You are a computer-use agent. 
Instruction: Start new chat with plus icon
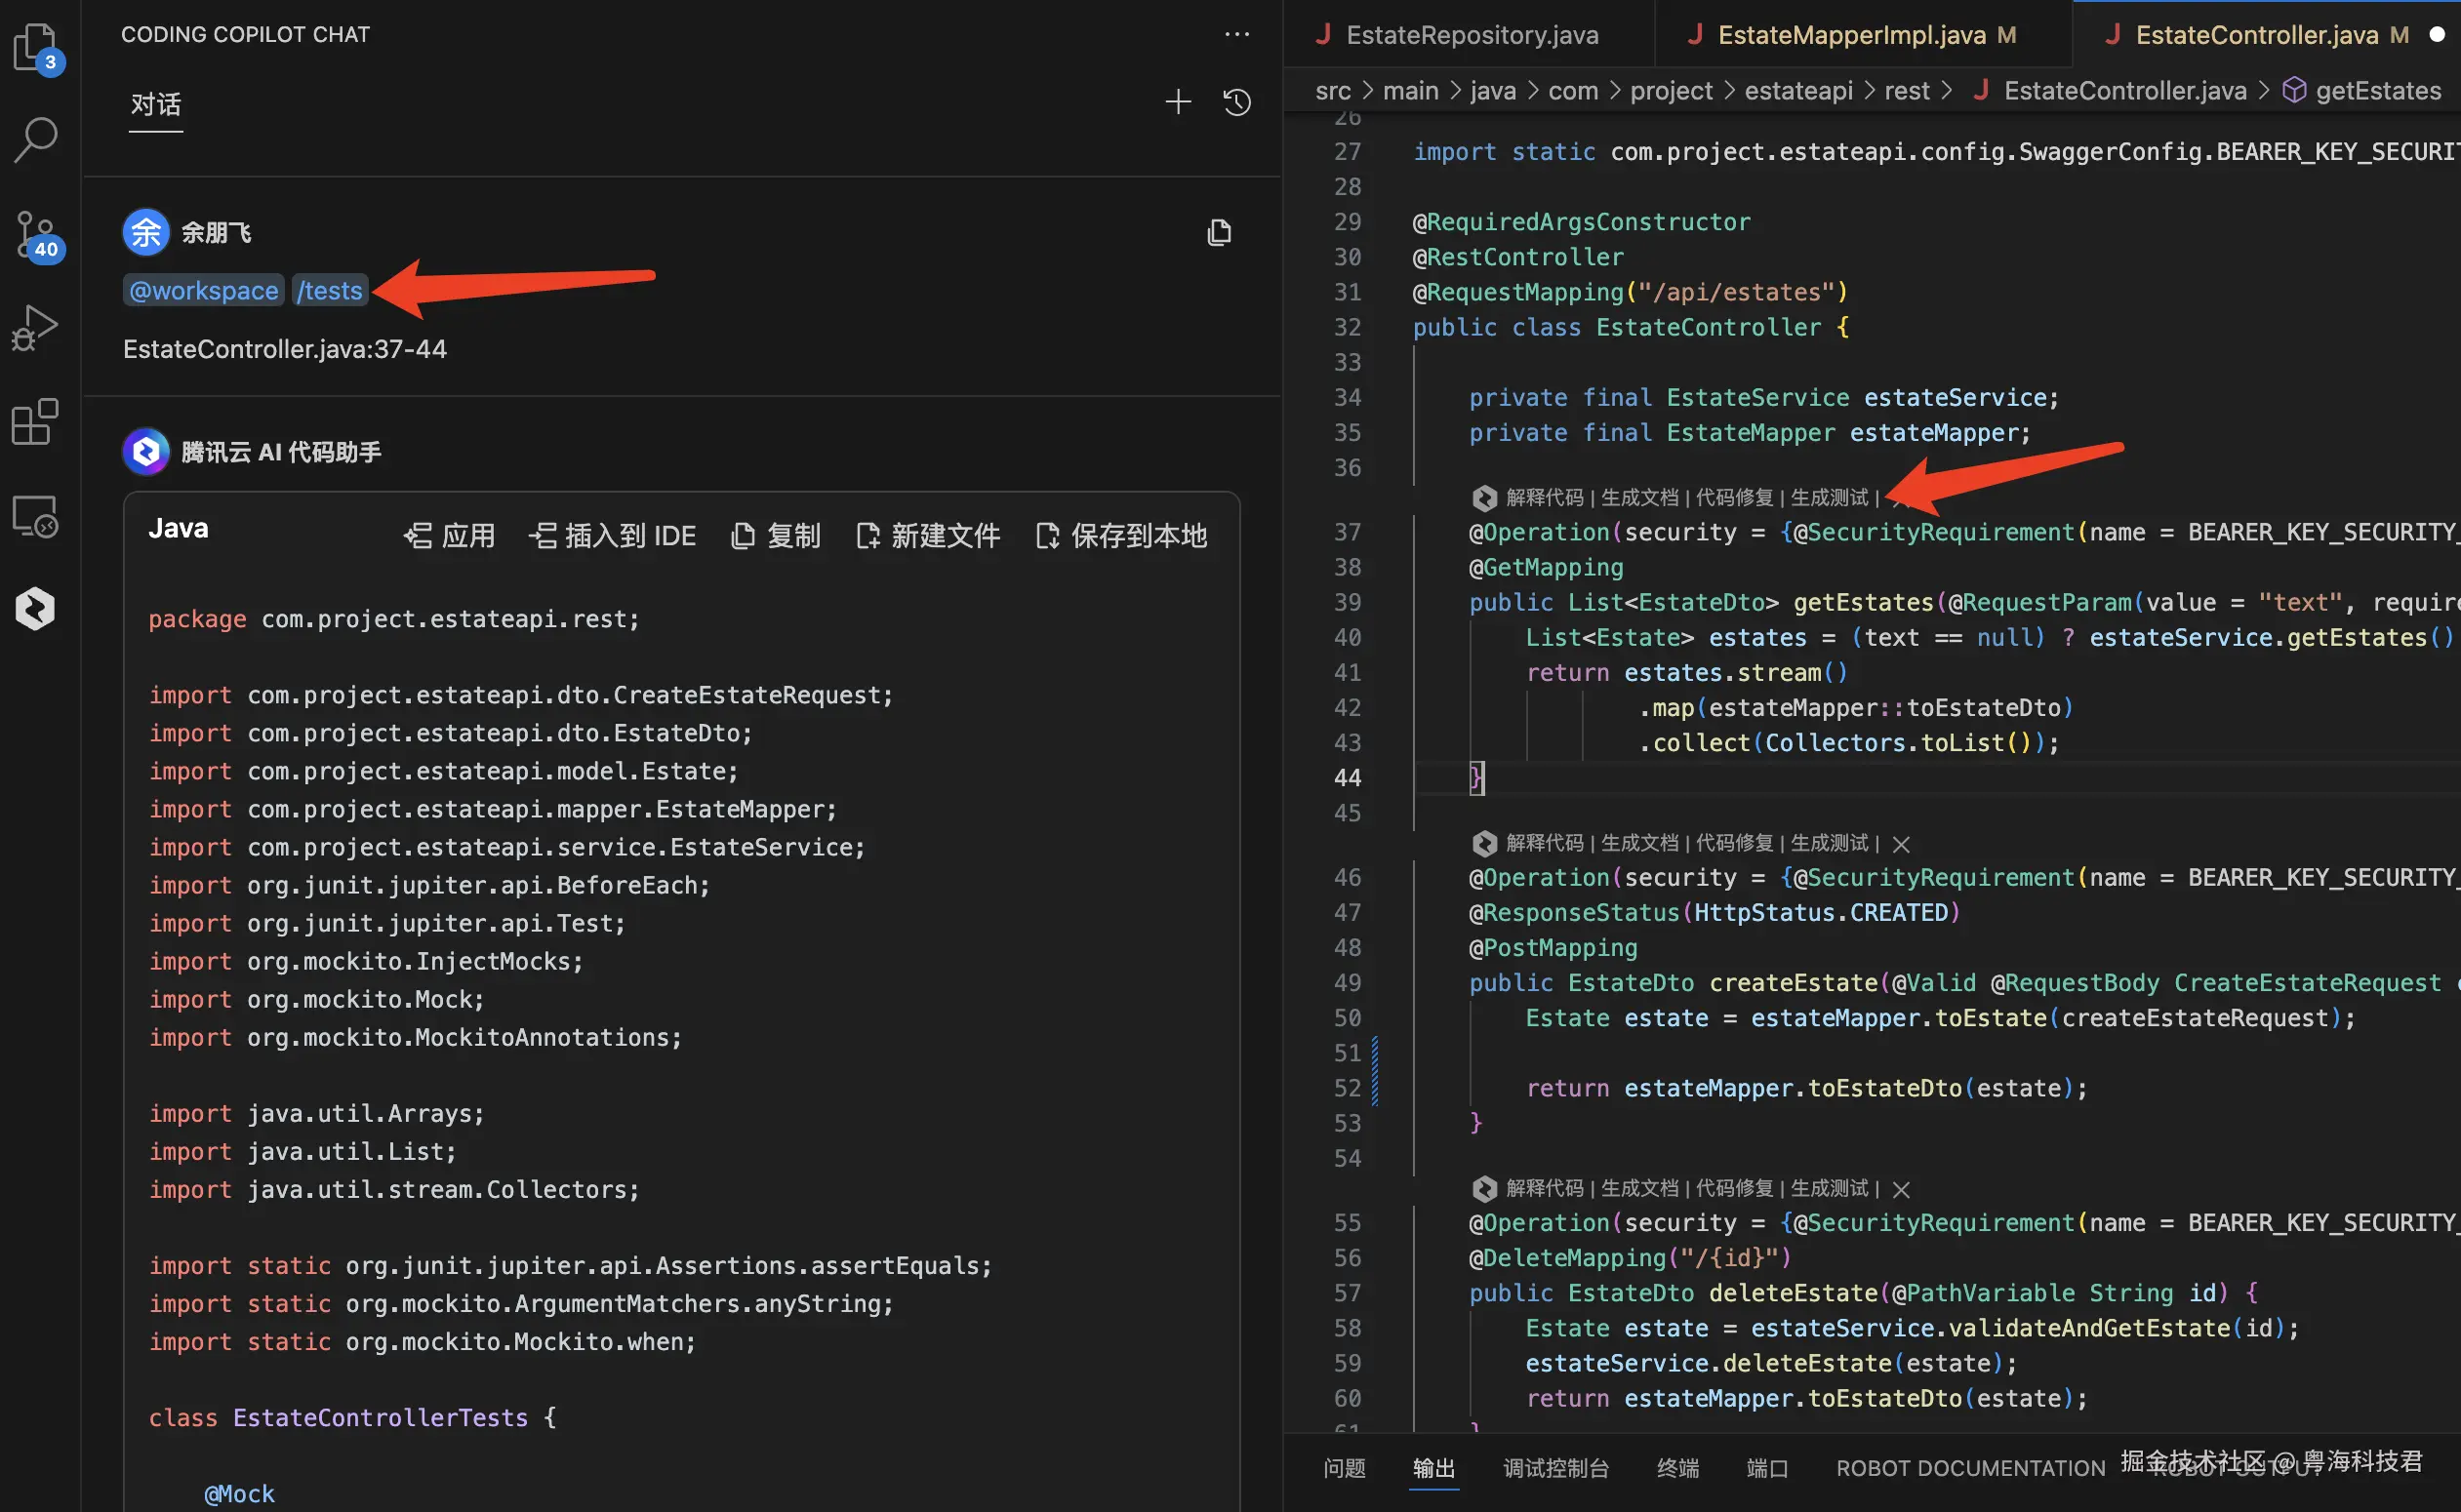point(1178,102)
